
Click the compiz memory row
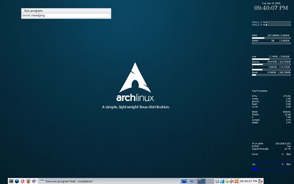271,120
